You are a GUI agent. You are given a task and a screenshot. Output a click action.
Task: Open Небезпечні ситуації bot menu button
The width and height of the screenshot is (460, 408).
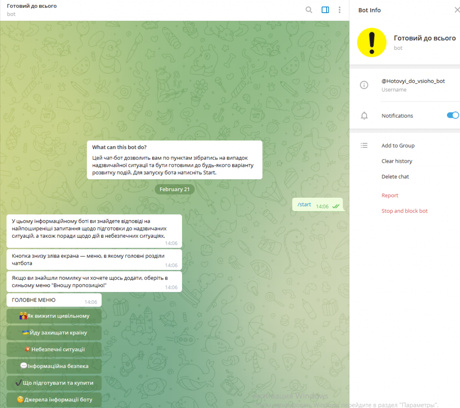(54, 349)
